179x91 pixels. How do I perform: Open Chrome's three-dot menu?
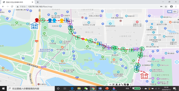click(176, 7)
